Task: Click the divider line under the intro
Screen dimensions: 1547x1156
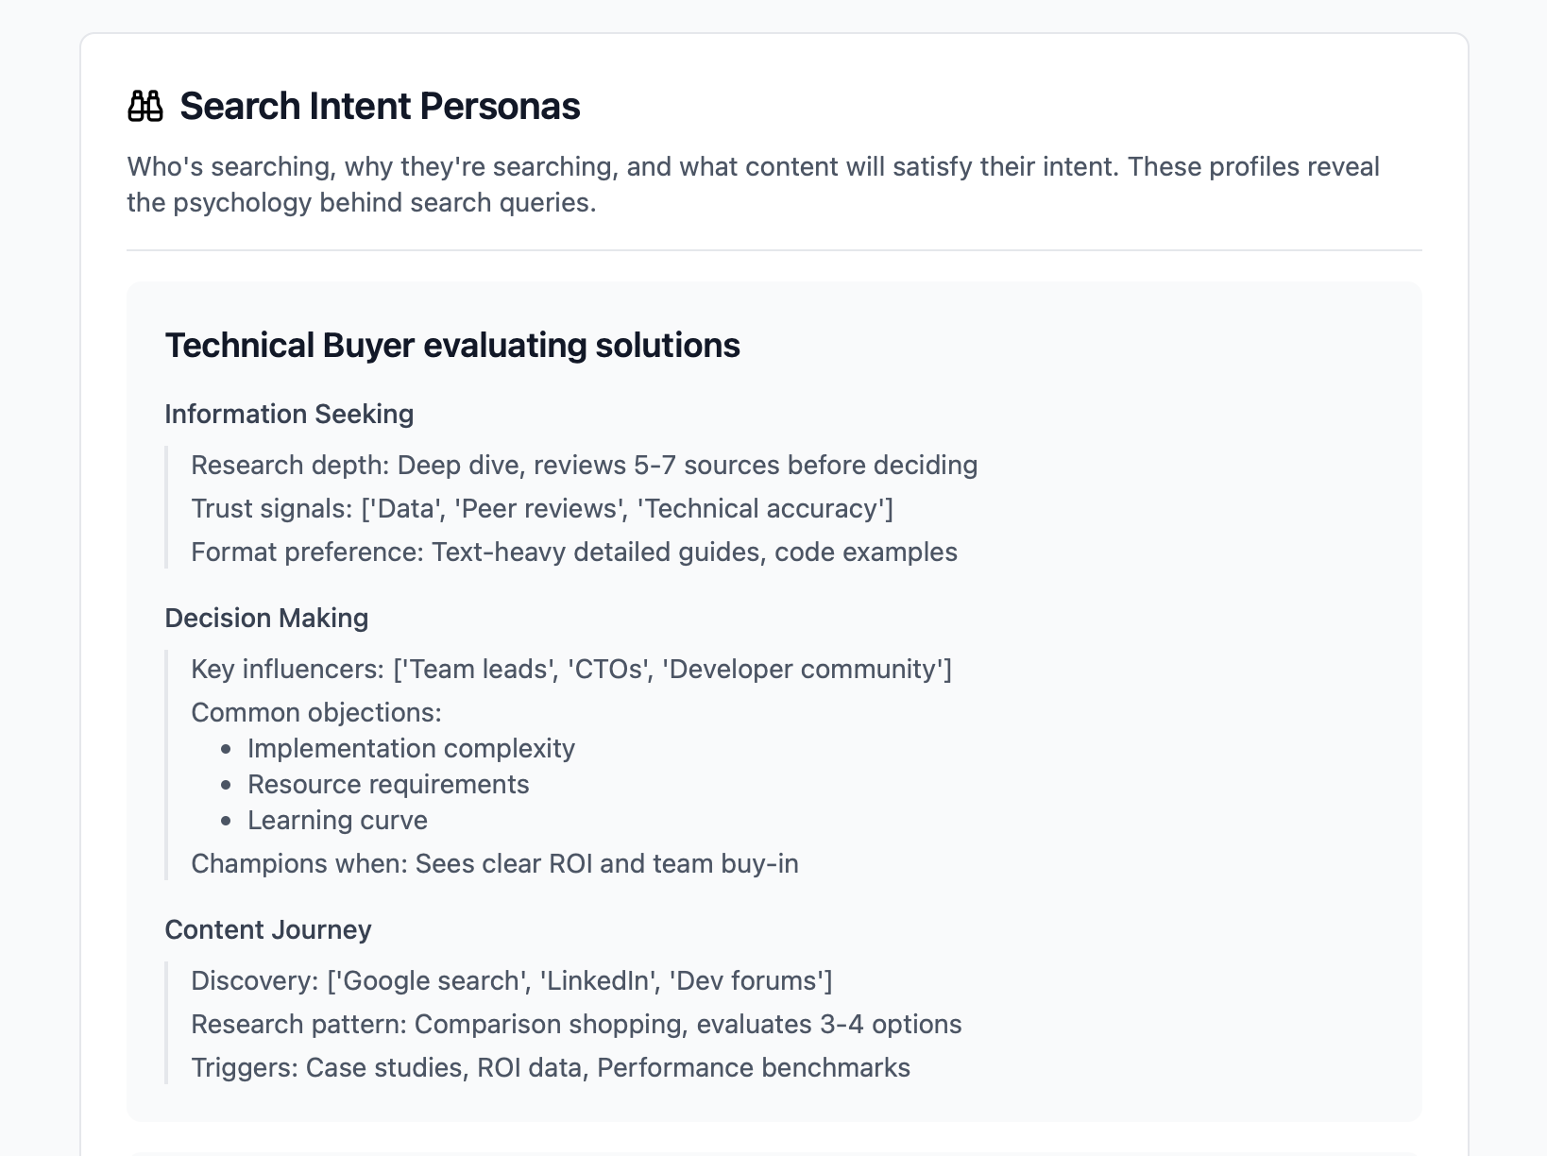Action: tap(773, 250)
